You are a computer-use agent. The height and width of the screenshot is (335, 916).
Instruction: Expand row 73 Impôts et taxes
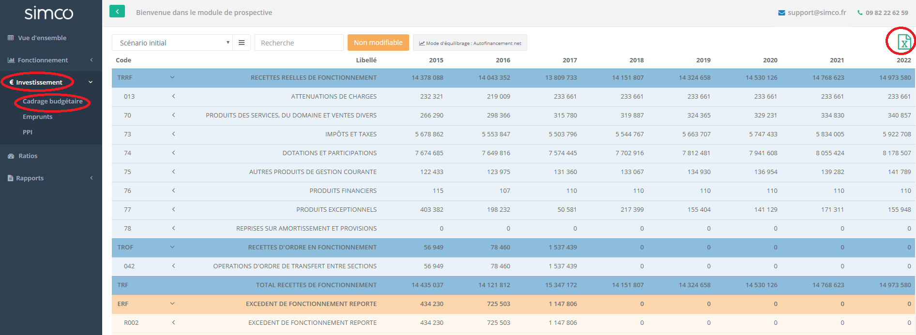tap(173, 134)
